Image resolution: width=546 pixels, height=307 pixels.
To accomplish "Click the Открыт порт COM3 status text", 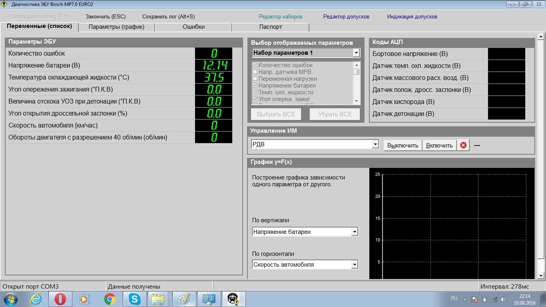I will (30, 287).
